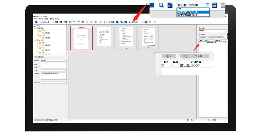
Task: Open the 编辑 menu
Action: 41,19
